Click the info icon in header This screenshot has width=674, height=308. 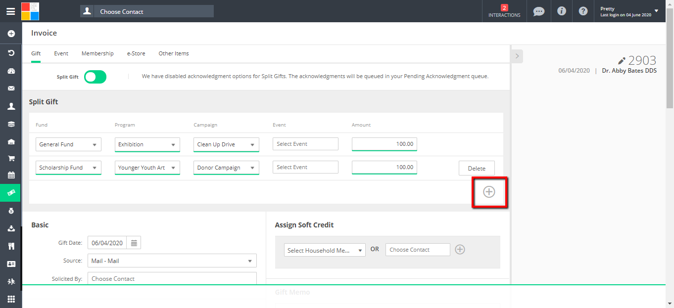coord(561,11)
